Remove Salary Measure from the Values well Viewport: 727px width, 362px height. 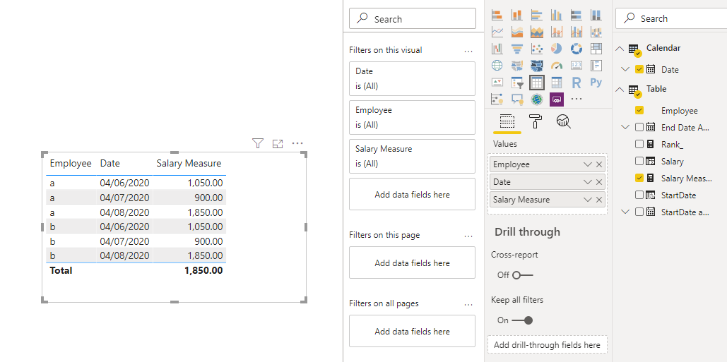click(599, 200)
